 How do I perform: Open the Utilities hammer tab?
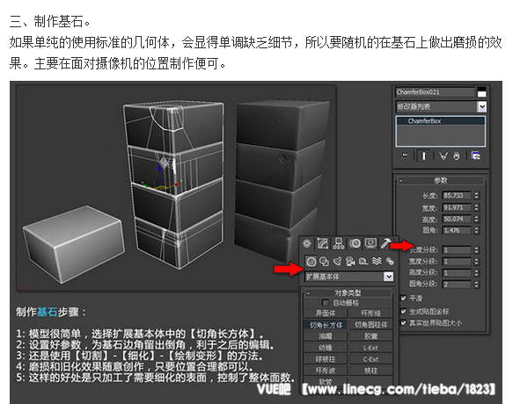point(385,244)
